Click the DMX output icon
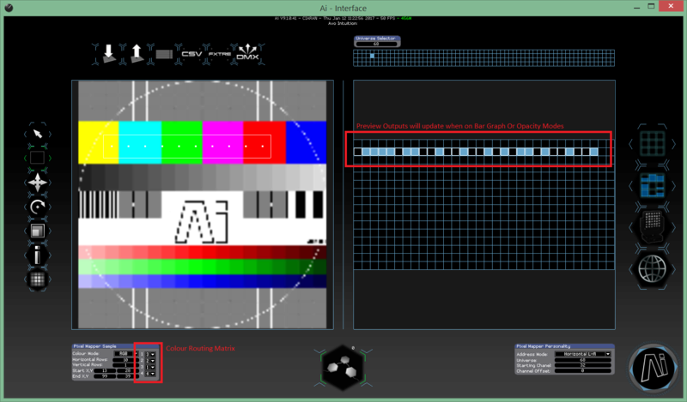Viewport: 687px width, 402px height. [x=247, y=53]
